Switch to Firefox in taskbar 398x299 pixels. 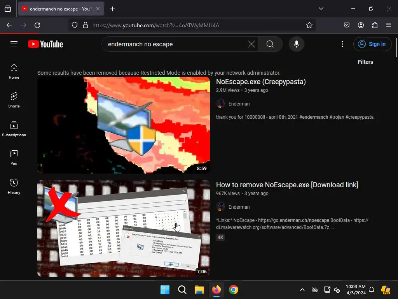tap(216, 290)
